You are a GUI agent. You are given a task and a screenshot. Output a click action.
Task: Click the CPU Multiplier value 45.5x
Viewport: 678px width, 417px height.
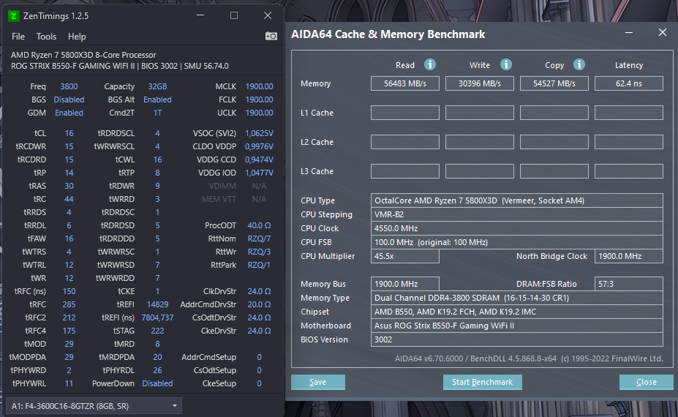tap(405, 256)
